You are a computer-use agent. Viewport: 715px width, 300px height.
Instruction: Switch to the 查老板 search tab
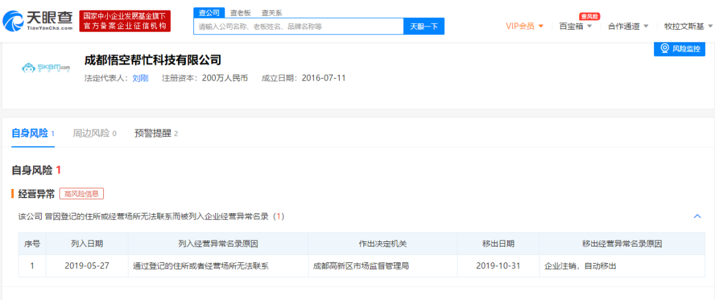click(240, 13)
